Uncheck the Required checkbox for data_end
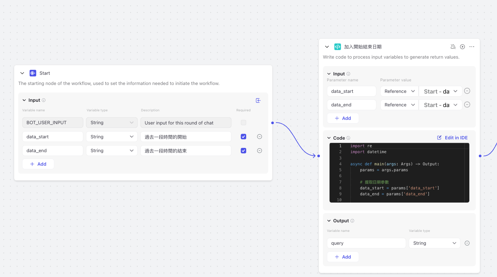 click(x=244, y=151)
